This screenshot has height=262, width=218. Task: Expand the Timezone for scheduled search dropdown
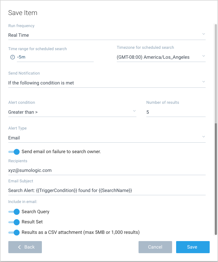pos(203,56)
